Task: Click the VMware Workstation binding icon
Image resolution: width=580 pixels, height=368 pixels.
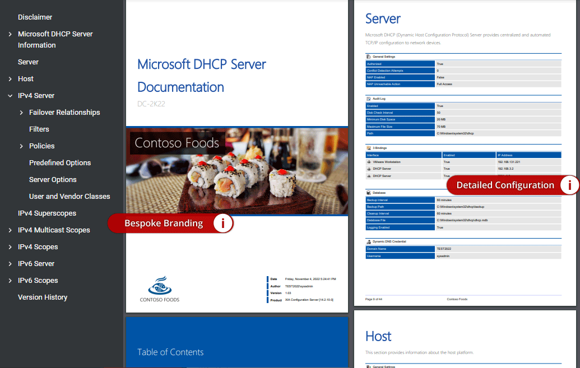Action: tap(369, 162)
